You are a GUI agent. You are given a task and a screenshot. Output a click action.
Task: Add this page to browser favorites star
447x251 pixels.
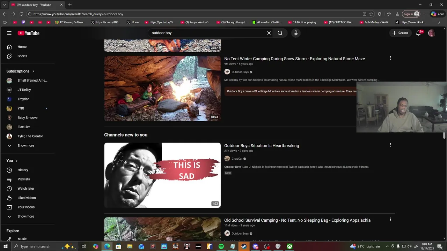click(x=371, y=14)
